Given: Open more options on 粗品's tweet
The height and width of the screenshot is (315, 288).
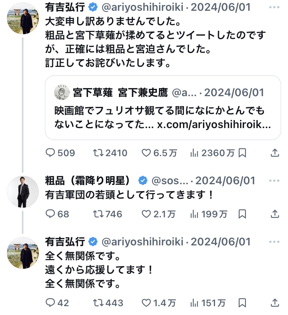Looking at the screenshot, I should tap(275, 180).
